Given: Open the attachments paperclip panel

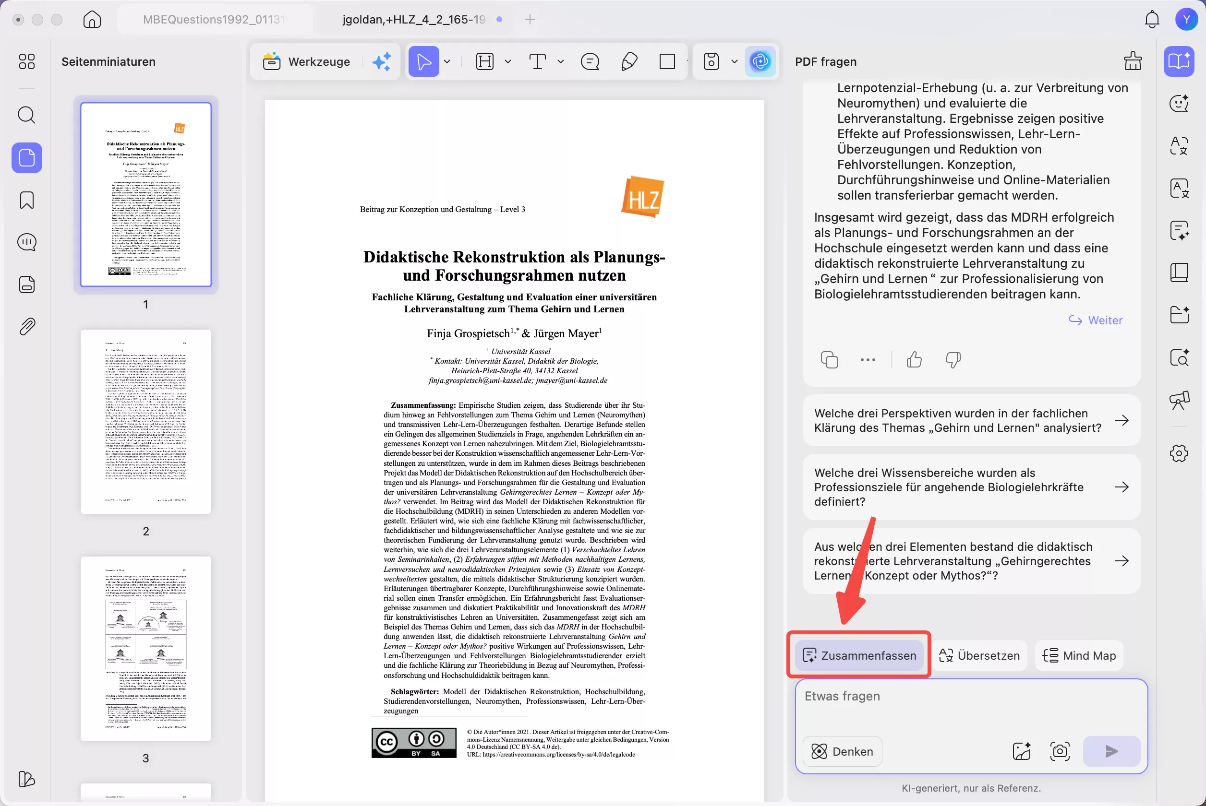Looking at the screenshot, I should pyautogui.click(x=27, y=326).
